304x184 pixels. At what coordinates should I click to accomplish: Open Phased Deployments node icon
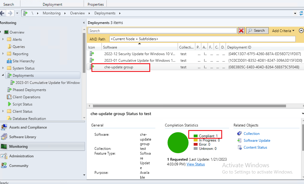pos(9,90)
